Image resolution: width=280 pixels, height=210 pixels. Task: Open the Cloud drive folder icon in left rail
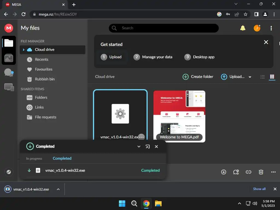8,43
